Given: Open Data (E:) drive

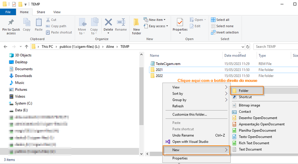Looking at the screenshot, I should 18,110.
